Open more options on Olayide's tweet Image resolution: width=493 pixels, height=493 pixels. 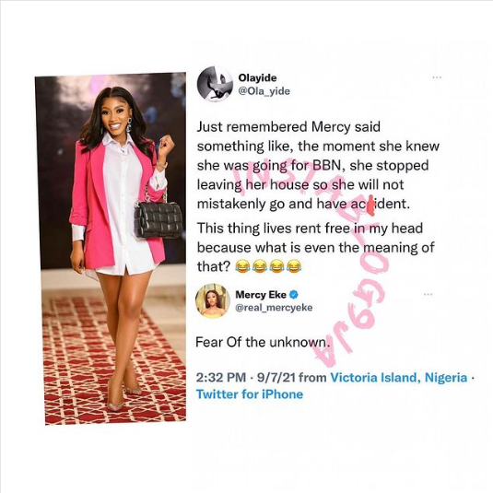[437, 77]
